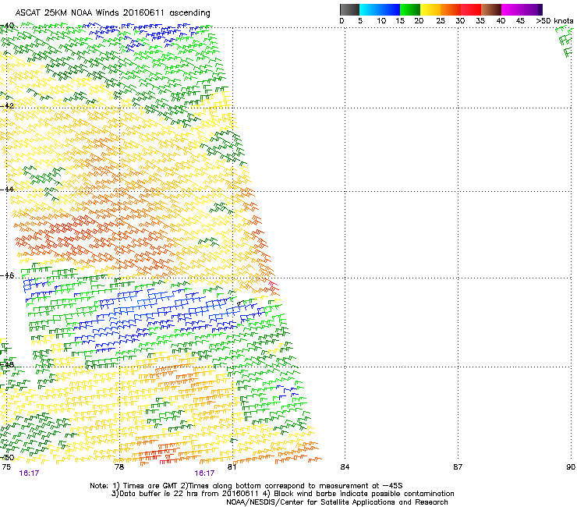
Task: Click the 87 longitude axis label
Action: [x=458, y=467]
